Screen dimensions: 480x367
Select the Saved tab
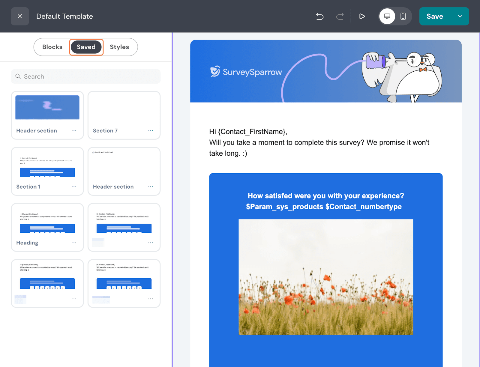click(86, 47)
